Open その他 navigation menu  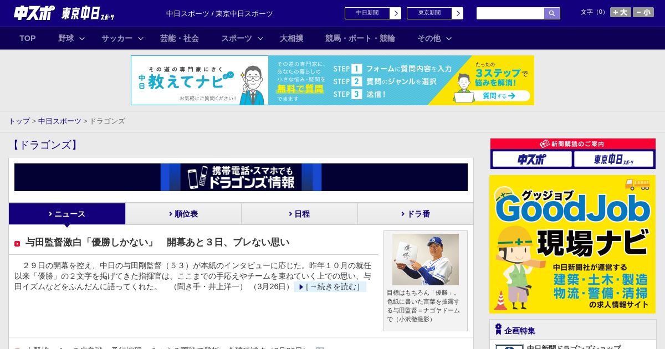429,38
